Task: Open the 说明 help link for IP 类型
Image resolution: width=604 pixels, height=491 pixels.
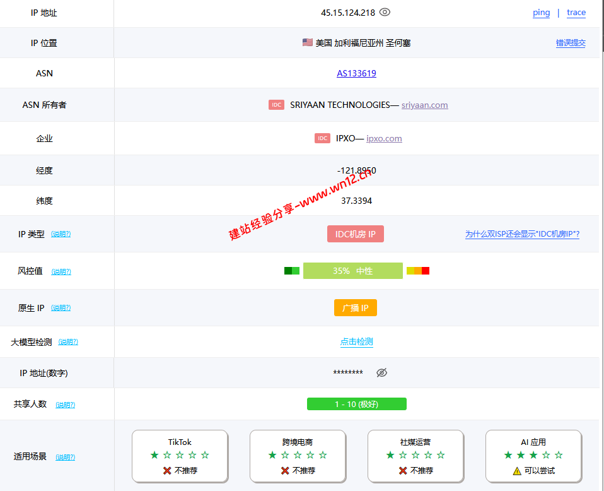Action: pos(61,234)
